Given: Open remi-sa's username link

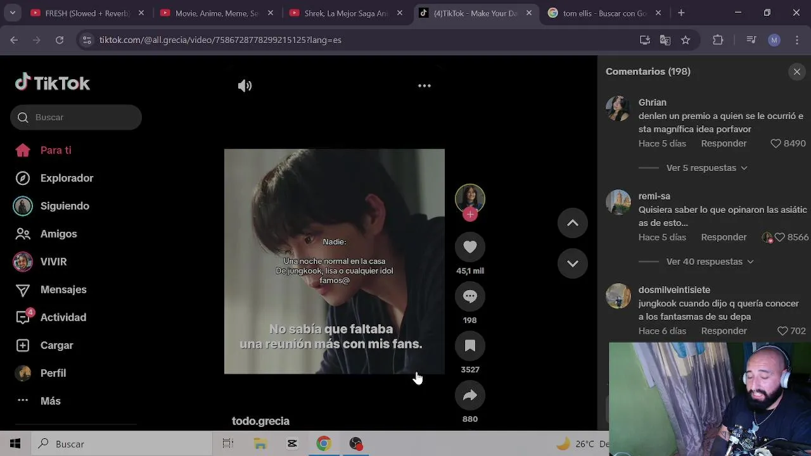Looking at the screenshot, I should (654, 196).
